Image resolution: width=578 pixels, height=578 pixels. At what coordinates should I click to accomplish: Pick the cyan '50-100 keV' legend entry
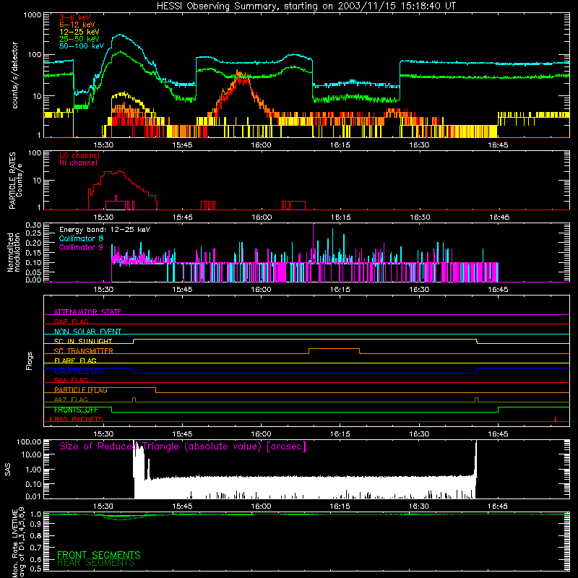81,46
